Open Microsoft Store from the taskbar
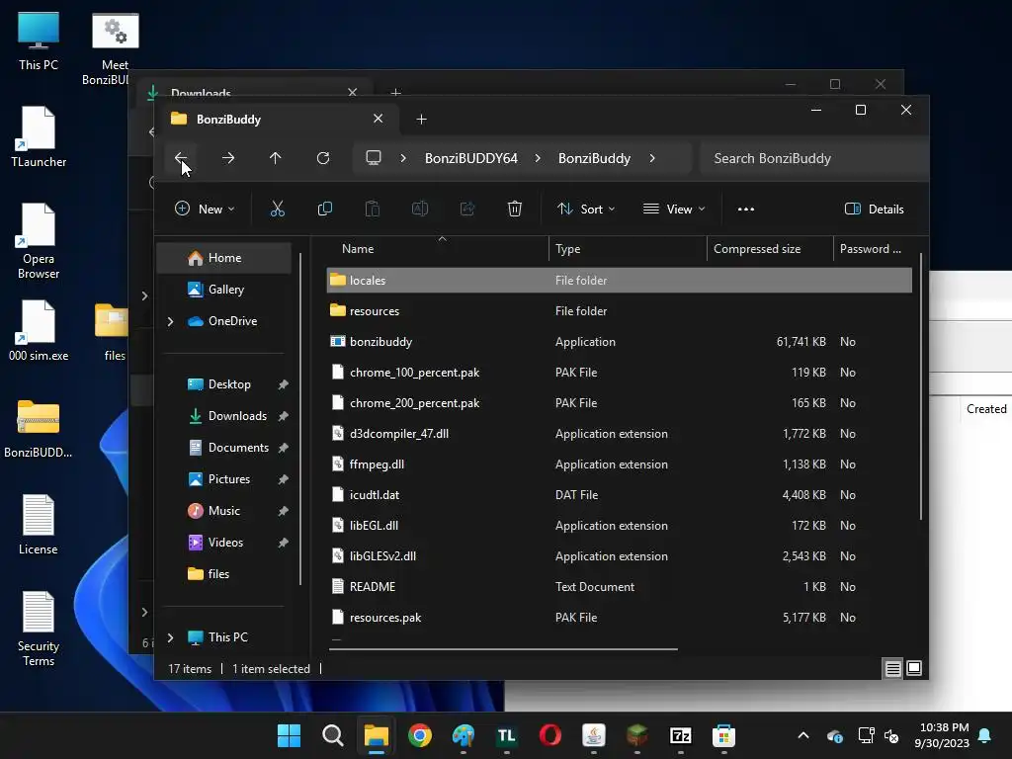 coord(723,735)
